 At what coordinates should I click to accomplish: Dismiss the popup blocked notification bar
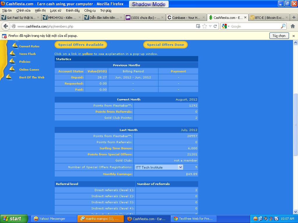click(x=294, y=36)
